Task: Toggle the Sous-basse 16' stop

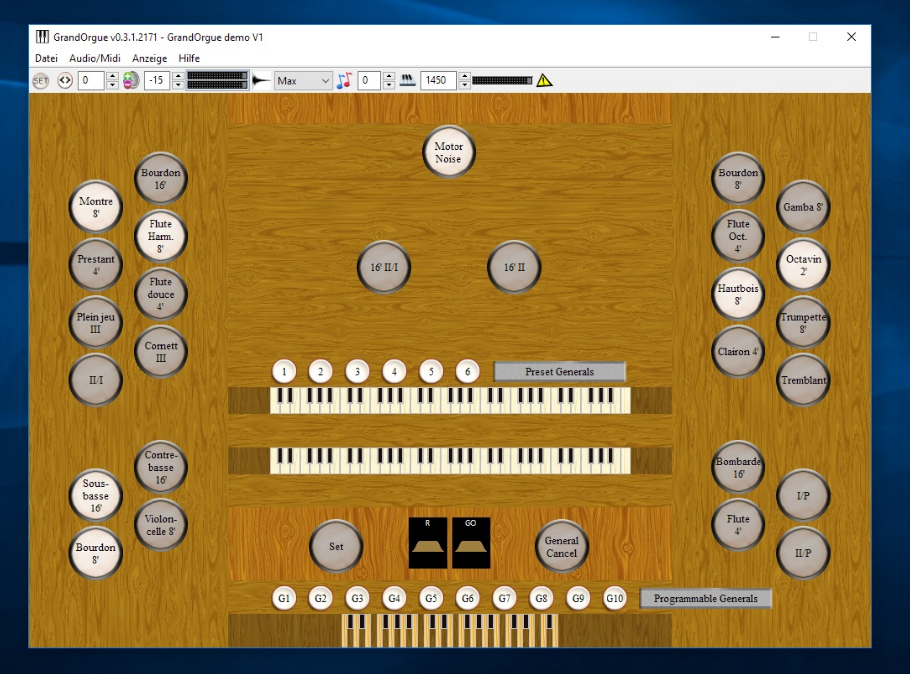Action: pos(96,496)
